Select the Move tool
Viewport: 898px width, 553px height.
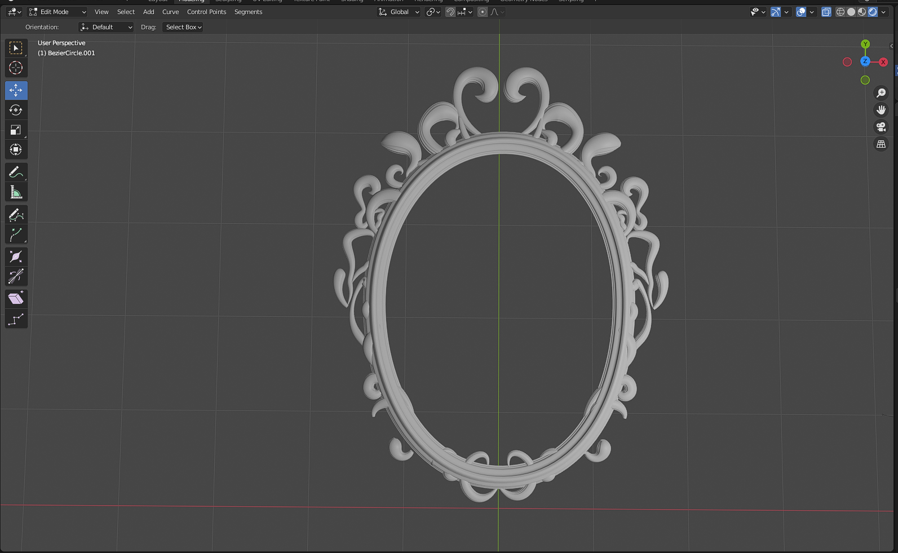coord(16,90)
